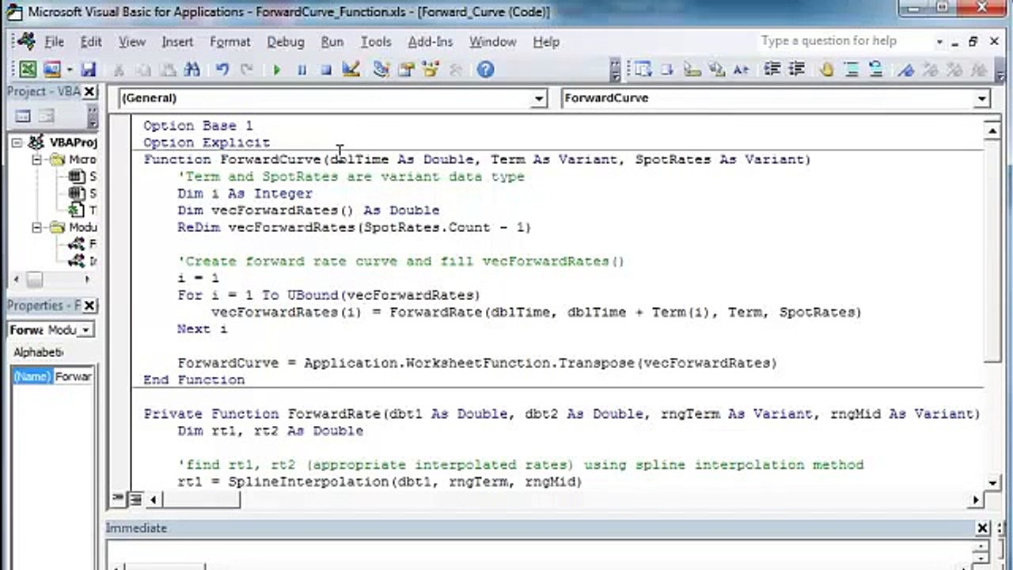1013x570 pixels.
Task: Click Full Module View button at code pane bottom
Action: coord(135,499)
